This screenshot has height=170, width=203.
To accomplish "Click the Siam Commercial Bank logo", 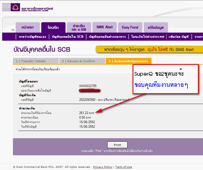I will 27,7.
